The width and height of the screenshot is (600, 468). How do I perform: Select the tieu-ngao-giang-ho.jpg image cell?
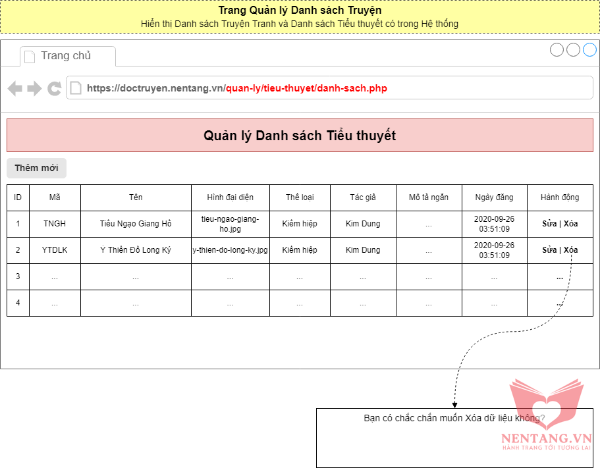coord(230,224)
